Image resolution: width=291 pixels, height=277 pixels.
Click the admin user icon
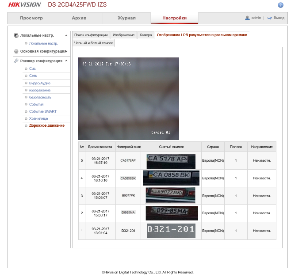pyautogui.click(x=248, y=18)
